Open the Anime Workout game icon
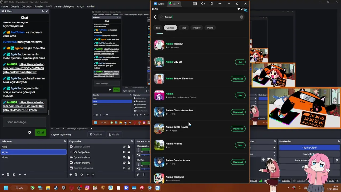Screen dimensions: 341x192 click(x=159, y=45)
